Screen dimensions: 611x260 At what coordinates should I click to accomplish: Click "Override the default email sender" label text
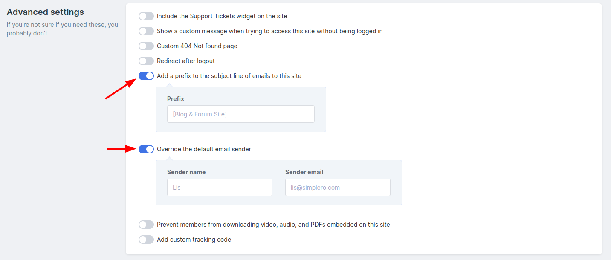(204, 149)
